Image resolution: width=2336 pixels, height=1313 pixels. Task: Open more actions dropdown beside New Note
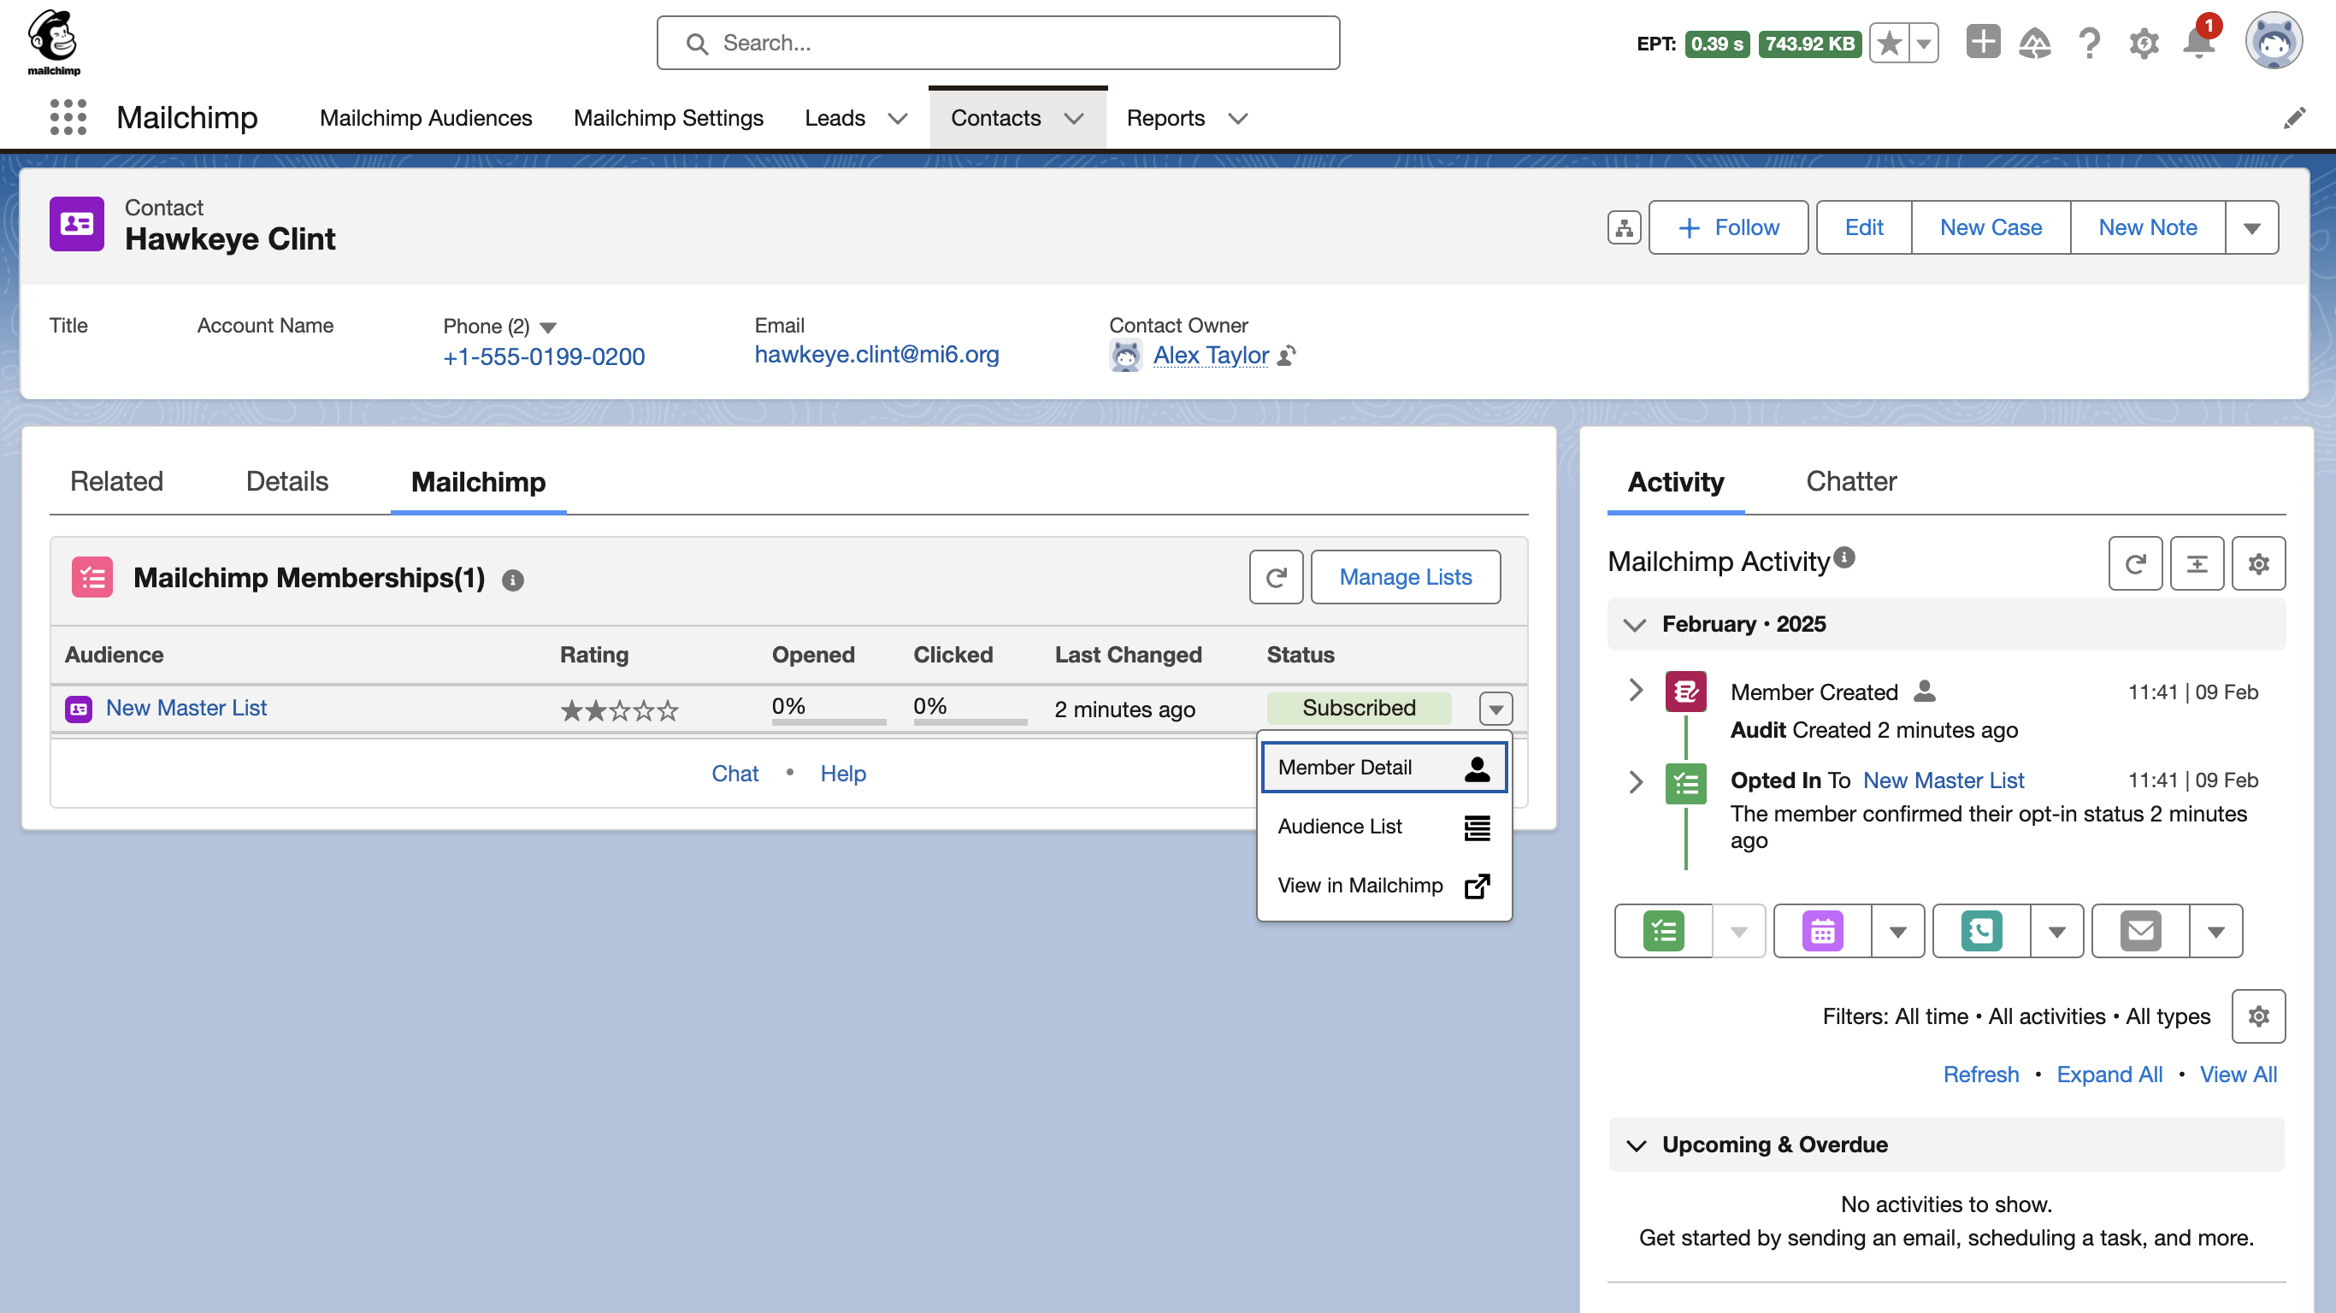pyautogui.click(x=2251, y=227)
